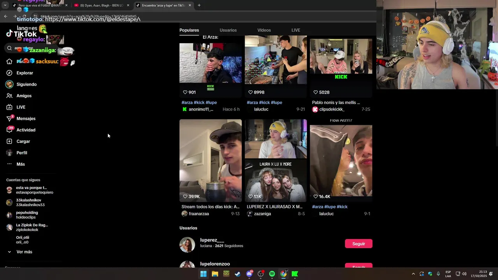This screenshot has height=280, width=498.
Task: Go to Amigos section
Action: [x=19, y=96]
